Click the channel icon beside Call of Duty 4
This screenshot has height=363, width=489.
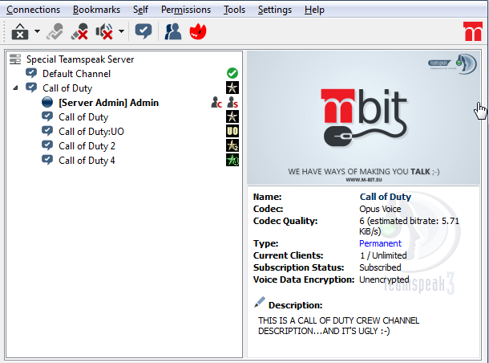[x=47, y=160]
